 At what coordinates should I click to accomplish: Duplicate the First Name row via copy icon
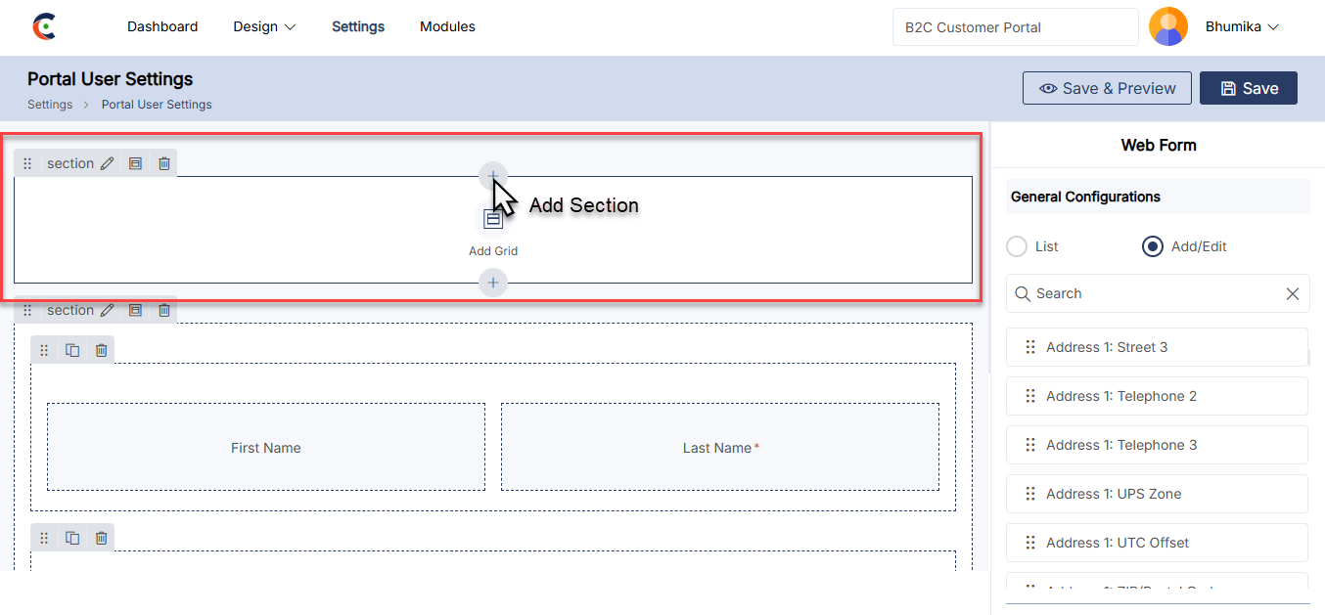pyautogui.click(x=72, y=350)
